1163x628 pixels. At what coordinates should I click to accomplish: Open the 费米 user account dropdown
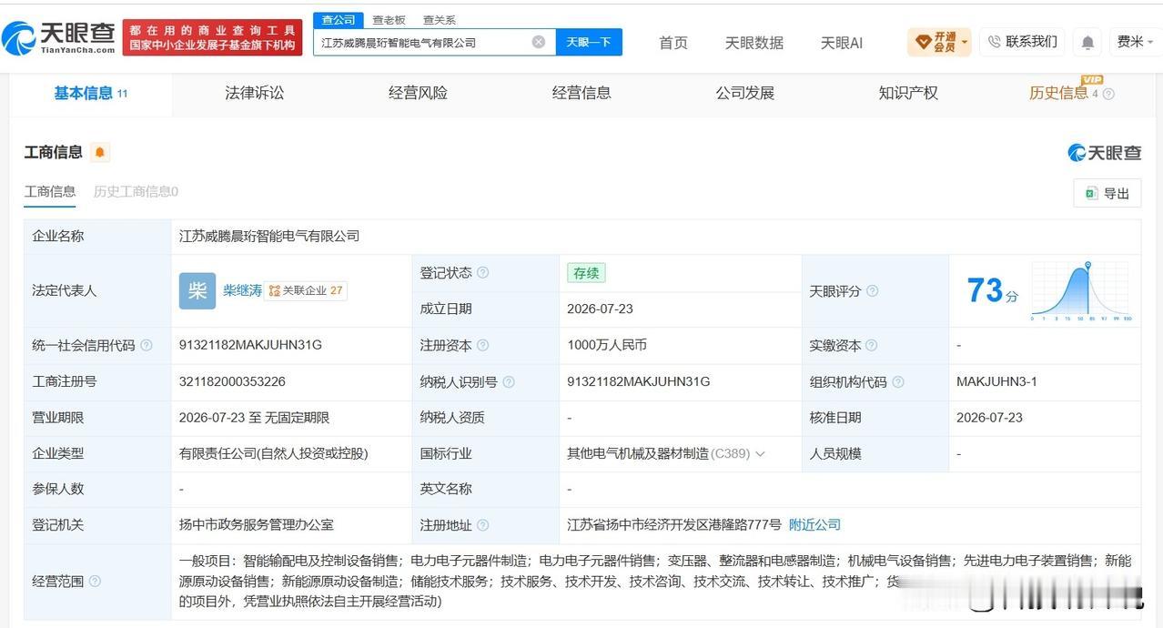click(1135, 42)
